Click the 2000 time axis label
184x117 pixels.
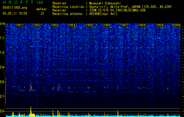(x=177, y=25)
